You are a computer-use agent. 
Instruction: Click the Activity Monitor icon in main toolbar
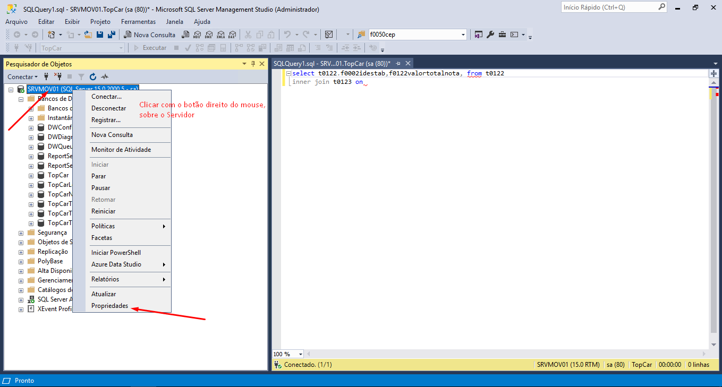coord(329,35)
